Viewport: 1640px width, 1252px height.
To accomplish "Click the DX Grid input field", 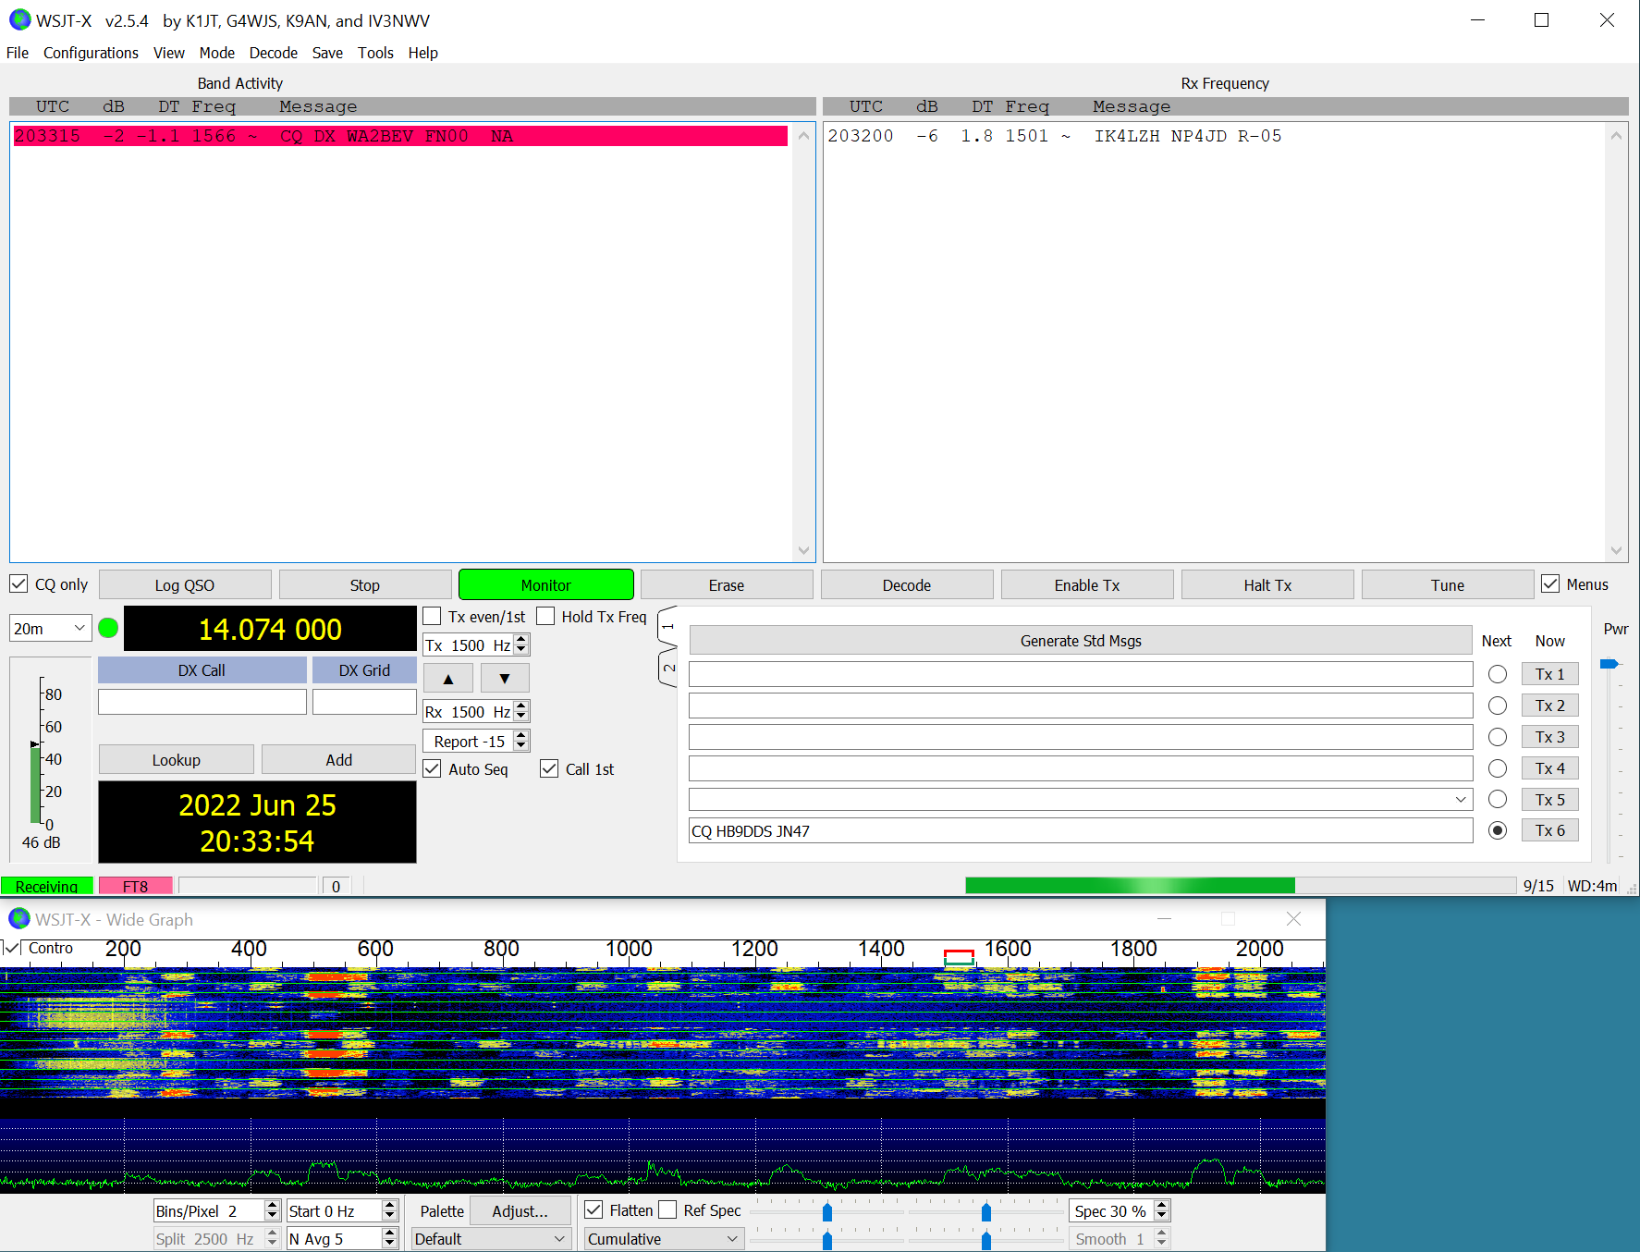I will [364, 702].
